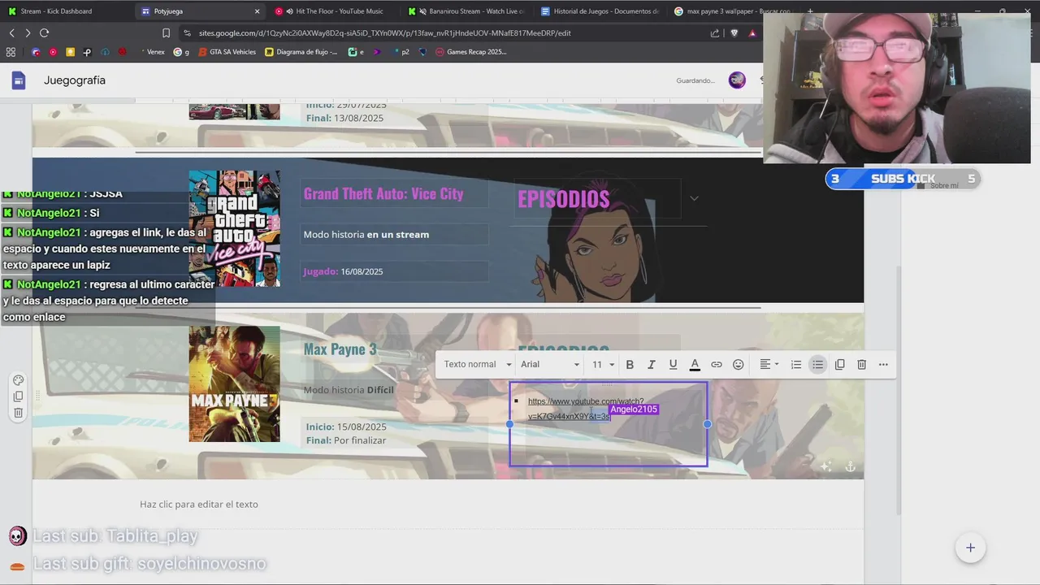
Task: Click the Google g bookmark
Action: 181,52
